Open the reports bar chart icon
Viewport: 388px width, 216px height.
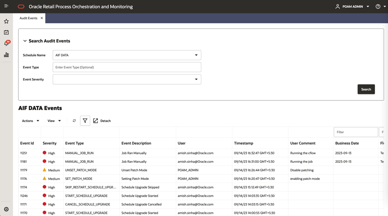point(6,55)
